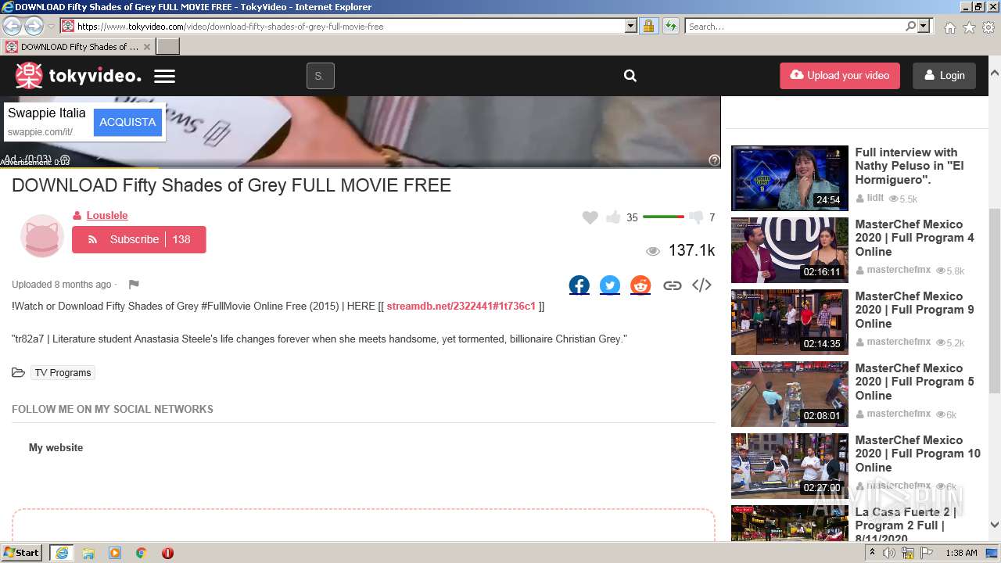Click the thumbs up like icon
This screenshot has height=563, width=1001.
[613, 217]
